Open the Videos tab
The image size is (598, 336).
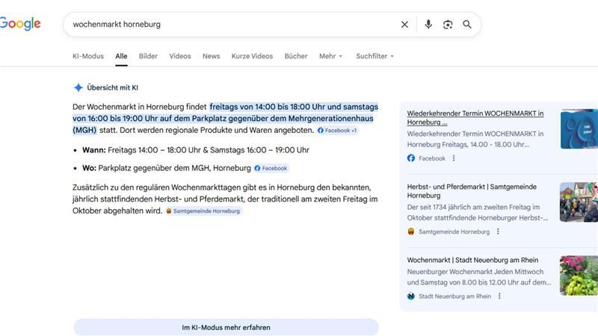pos(180,56)
